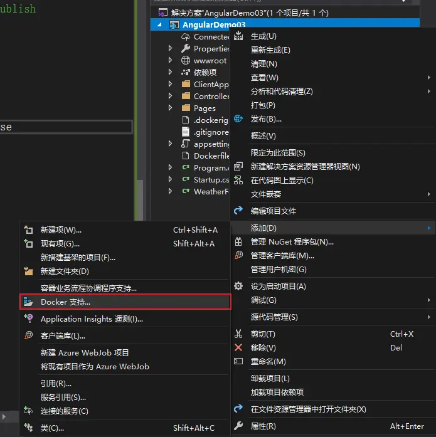Click the red Remove X icon
This screenshot has width=436, height=437.
[238, 347]
